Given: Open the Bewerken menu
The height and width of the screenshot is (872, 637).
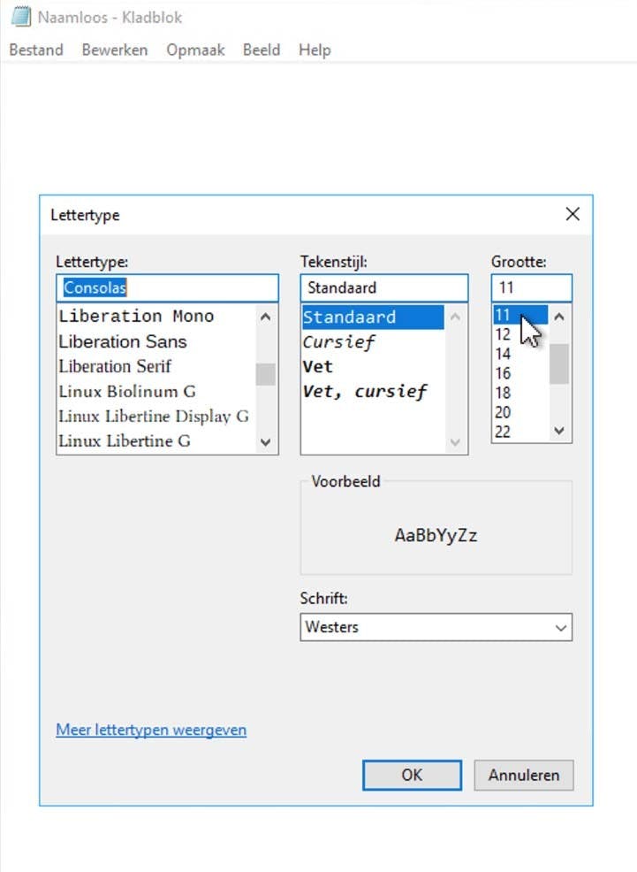Looking at the screenshot, I should [115, 50].
